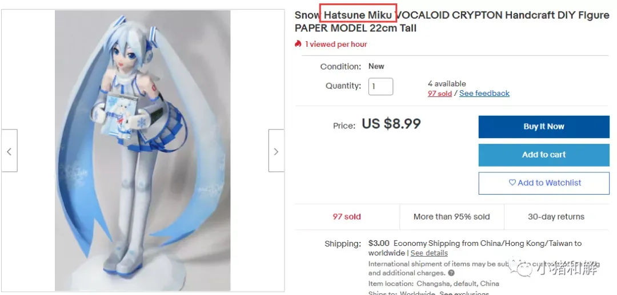Show the previous product image

9,151
